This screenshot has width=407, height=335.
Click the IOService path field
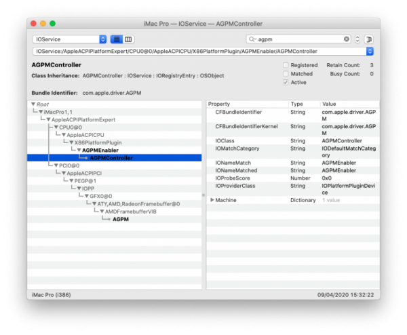pos(199,51)
